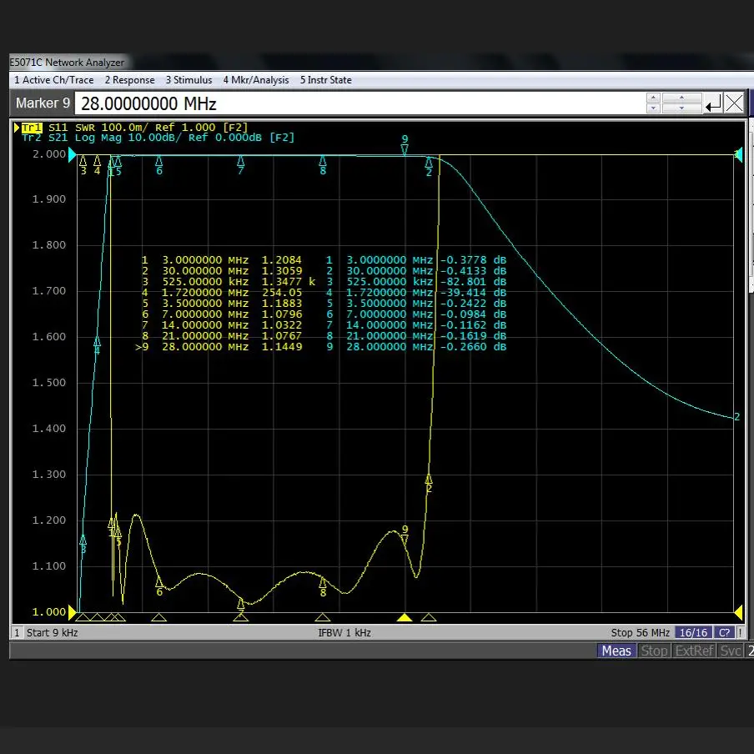Click the Meas status indicator
Screen dimensions: 754x754
click(x=616, y=651)
